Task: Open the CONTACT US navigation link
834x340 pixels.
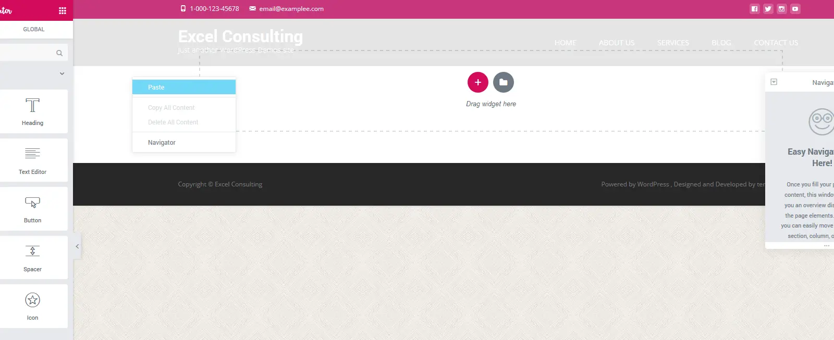Action: pos(776,43)
